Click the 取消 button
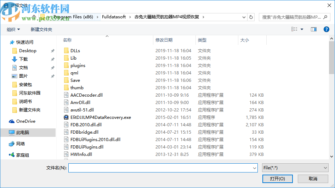 tap(313, 178)
